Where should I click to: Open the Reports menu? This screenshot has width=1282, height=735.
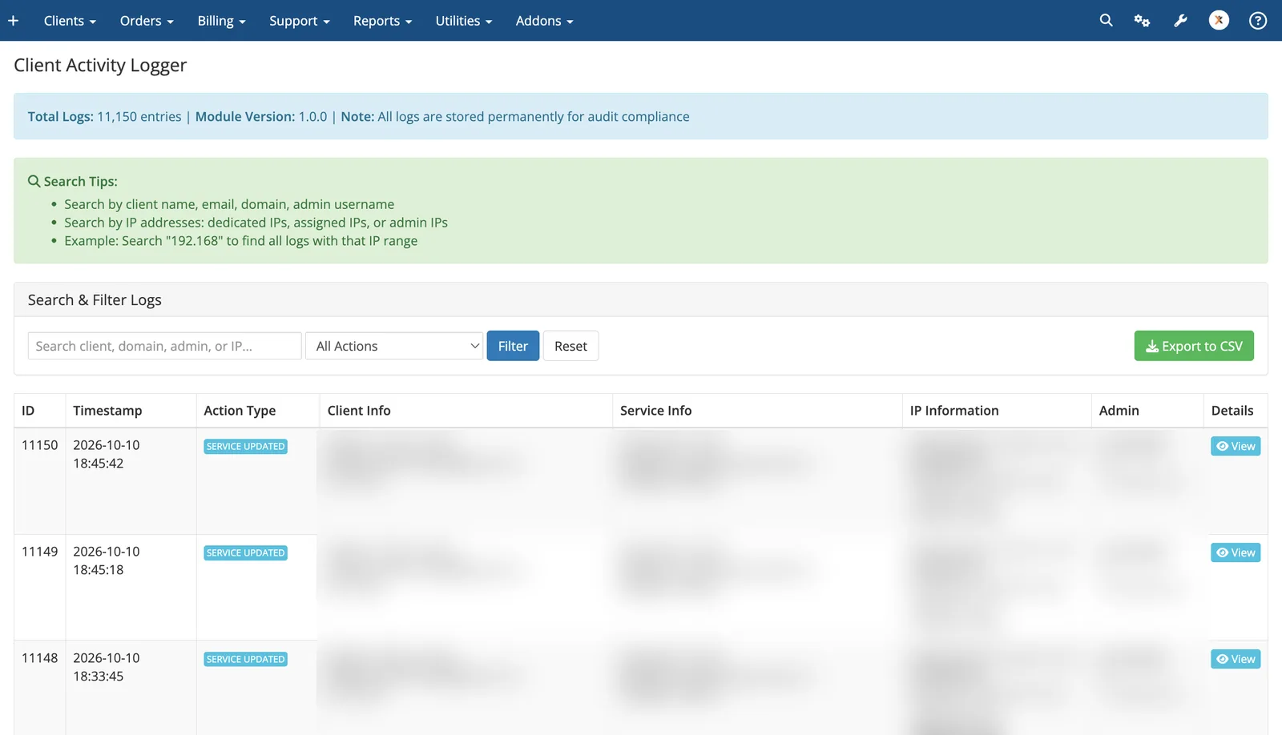(382, 21)
